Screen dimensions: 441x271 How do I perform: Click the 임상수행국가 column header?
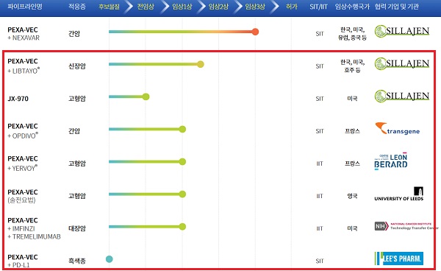[x=352, y=7]
